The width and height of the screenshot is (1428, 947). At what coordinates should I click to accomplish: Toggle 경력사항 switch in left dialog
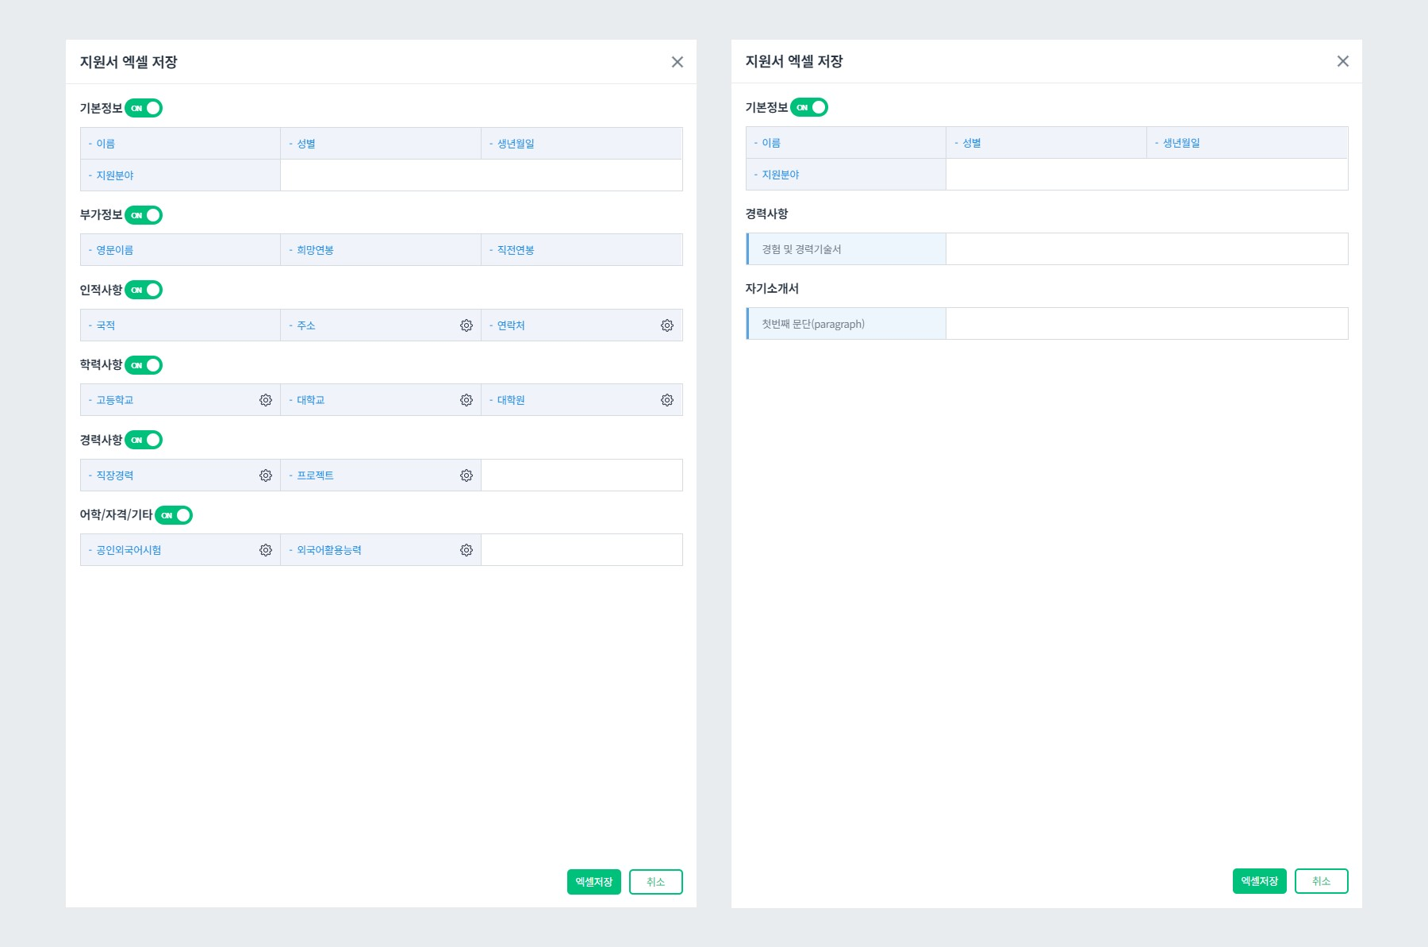144,440
